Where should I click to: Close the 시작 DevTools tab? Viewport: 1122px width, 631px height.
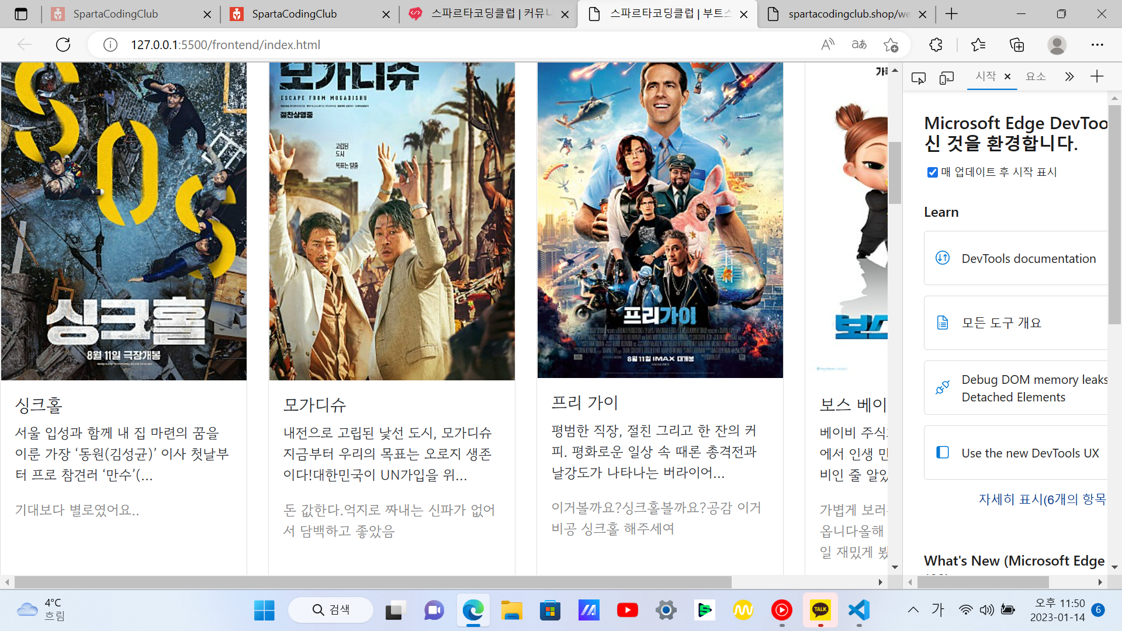point(1007,77)
